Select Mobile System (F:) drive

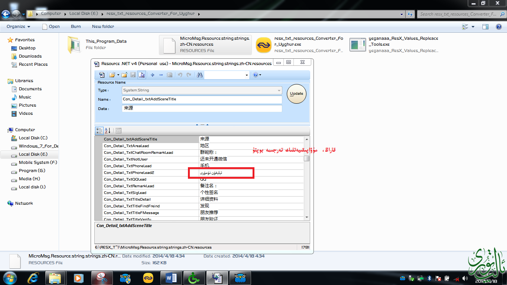[x=38, y=163]
